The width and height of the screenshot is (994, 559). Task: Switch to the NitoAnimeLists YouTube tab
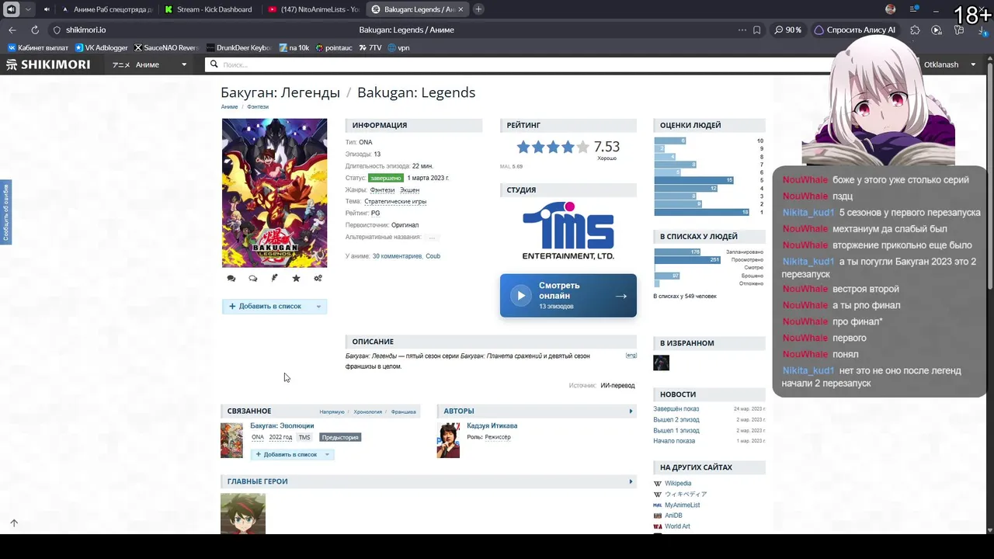314,9
